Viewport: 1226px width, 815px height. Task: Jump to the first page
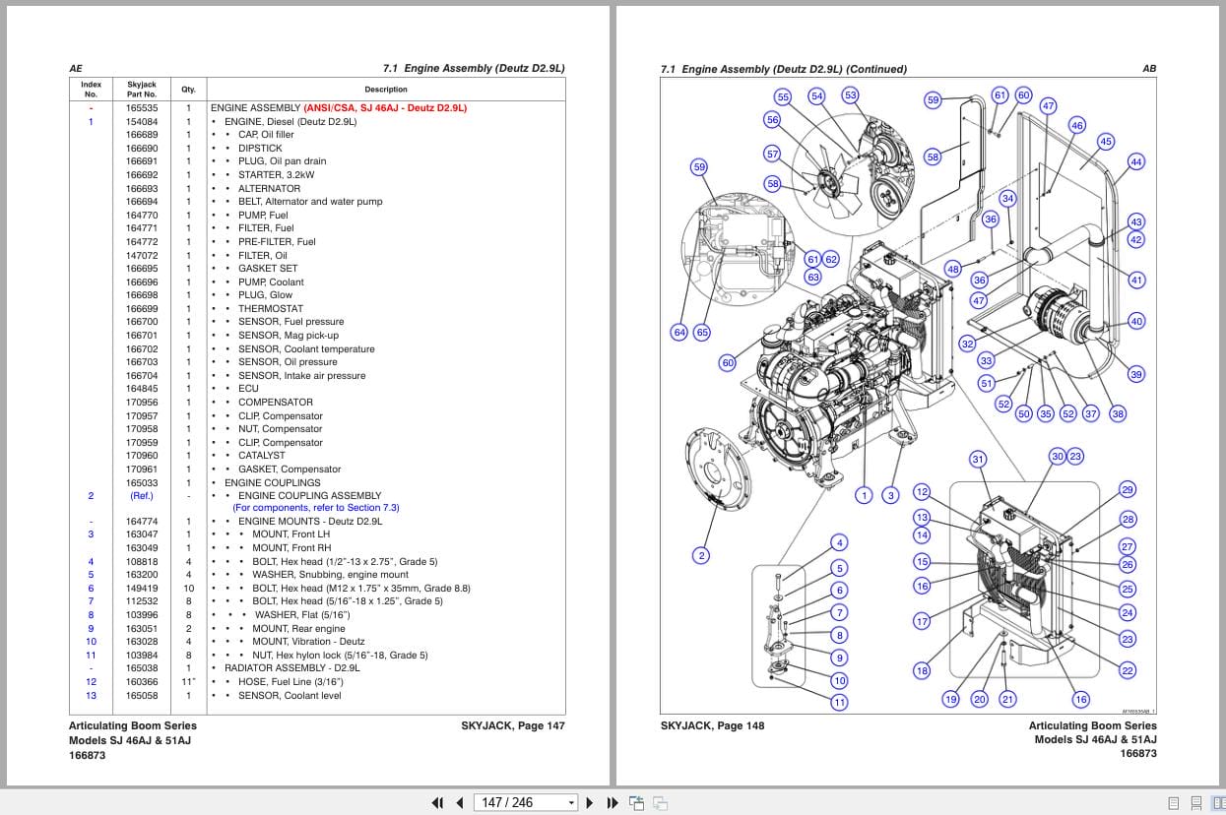pyautogui.click(x=438, y=803)
